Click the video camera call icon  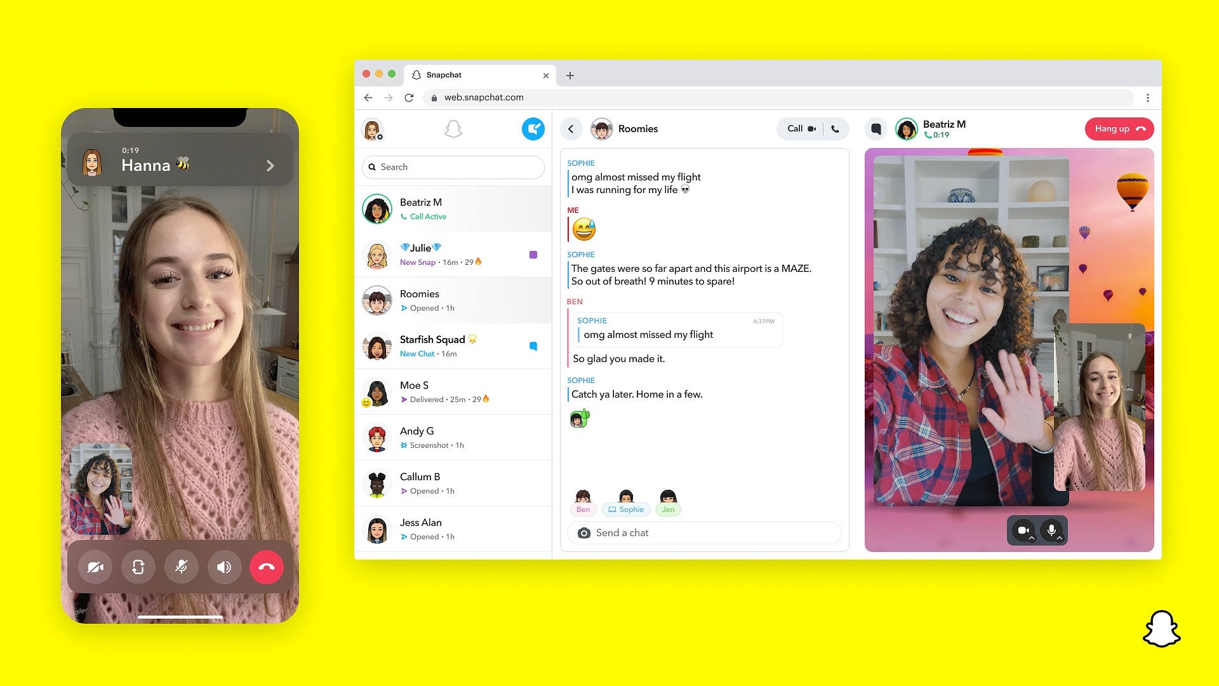(810, 129)
